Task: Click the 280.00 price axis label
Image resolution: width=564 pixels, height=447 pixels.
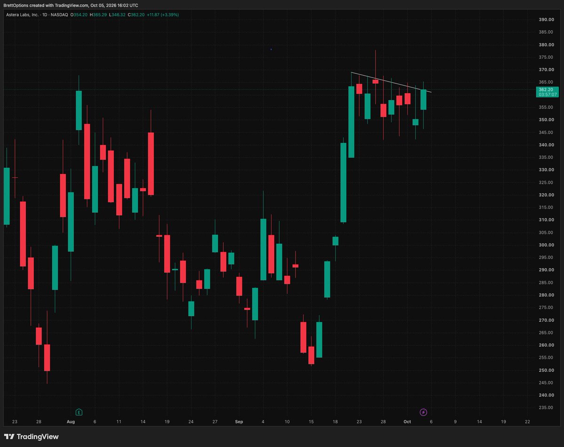Action: [x=546, y=295]
